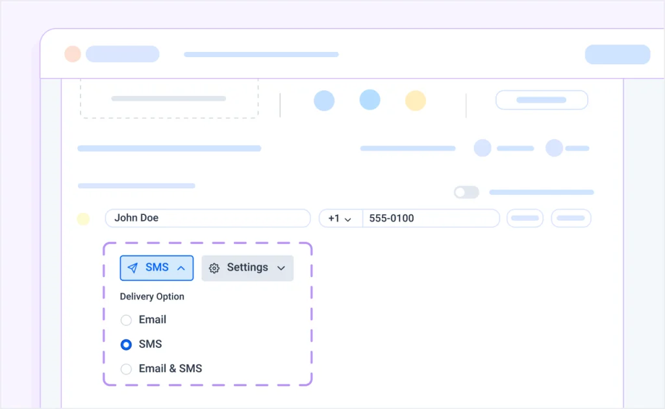Expand the +1 country code dropdown

click(340, 218)
